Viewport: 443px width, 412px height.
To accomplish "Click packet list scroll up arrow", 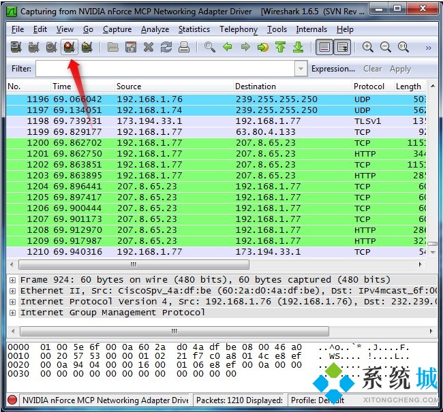I will pos(433,86).
